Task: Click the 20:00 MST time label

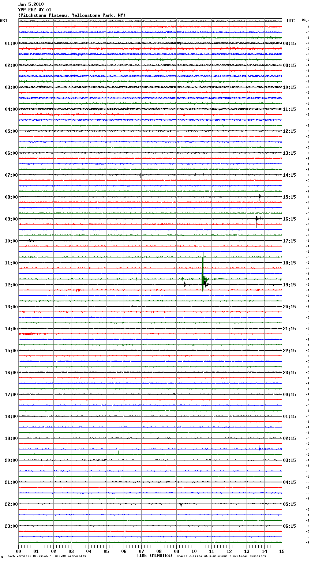Action: tap(11, 460)
